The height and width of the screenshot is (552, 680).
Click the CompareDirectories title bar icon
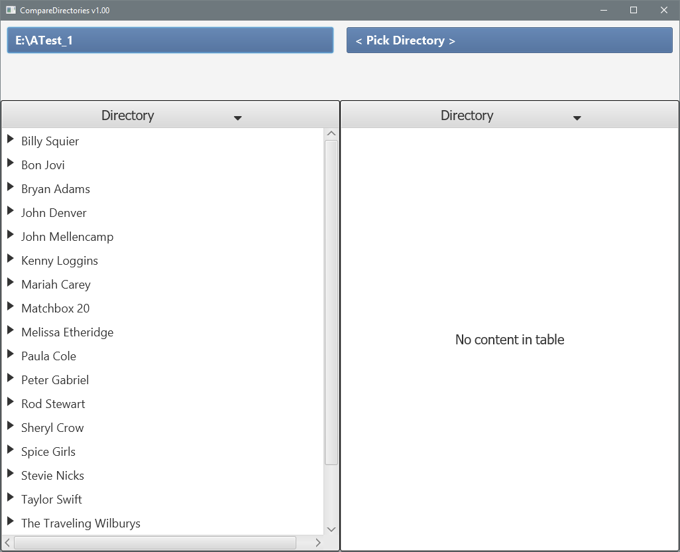11,10
